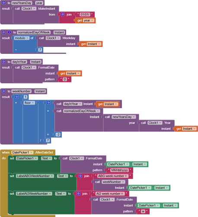Screen dimensions: 198x217
Task: Click mutator gear icon on weekNumber procedure
Action: pyautogui.click(x=4, y=91)
